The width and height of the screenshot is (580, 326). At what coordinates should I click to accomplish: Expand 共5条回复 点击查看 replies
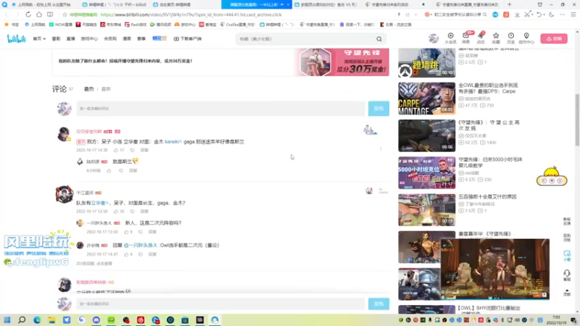[94, 264]
